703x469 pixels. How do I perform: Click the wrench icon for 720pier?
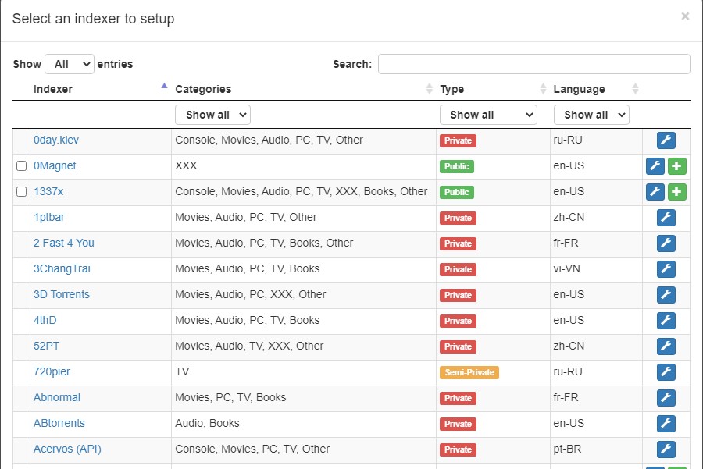[666, 371]
